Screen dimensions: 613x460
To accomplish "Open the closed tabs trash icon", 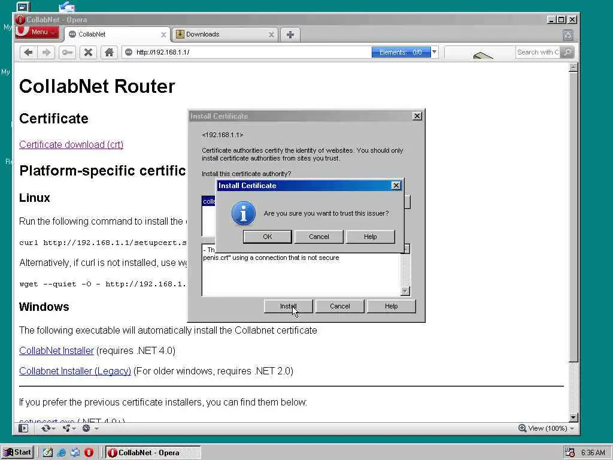I will point(568,35).
